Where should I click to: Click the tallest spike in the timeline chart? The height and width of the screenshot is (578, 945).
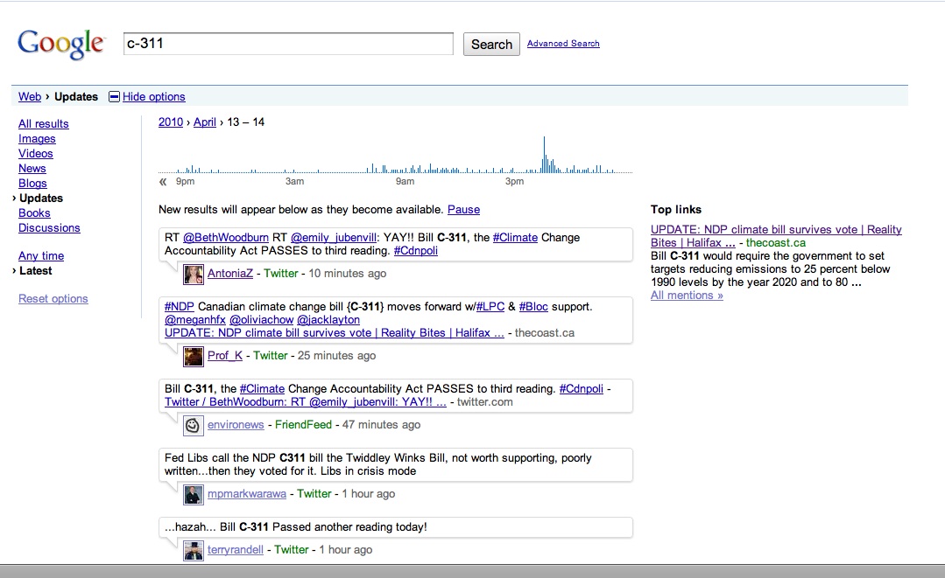544,155
